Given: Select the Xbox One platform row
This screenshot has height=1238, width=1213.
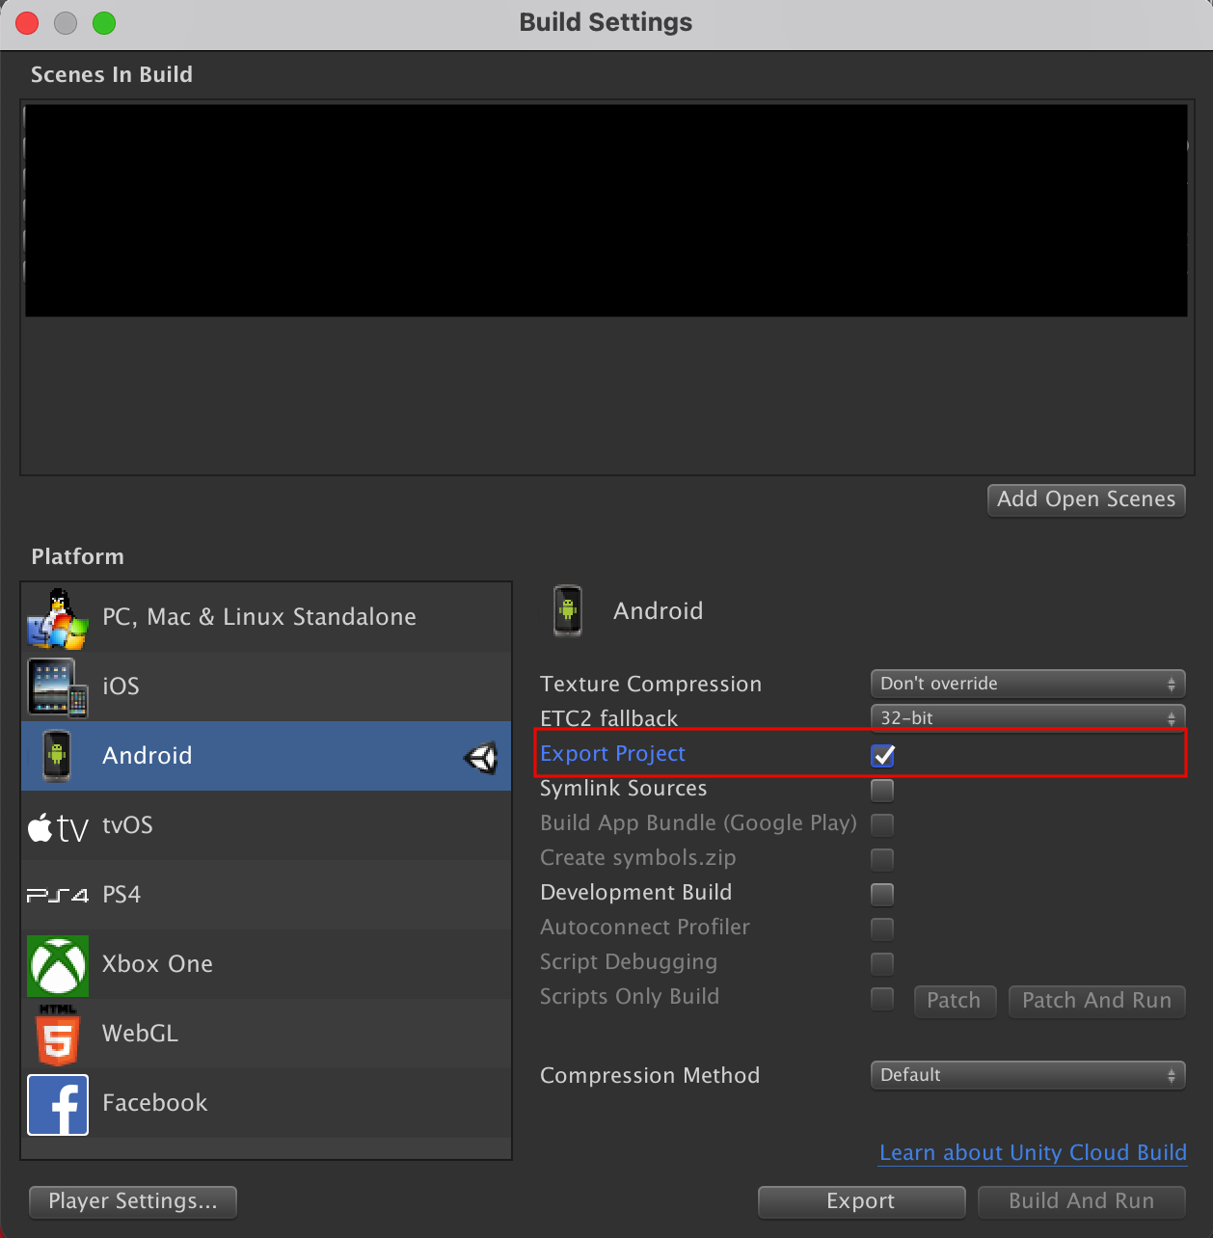Looking at the screenshot, I should (266, 964).
